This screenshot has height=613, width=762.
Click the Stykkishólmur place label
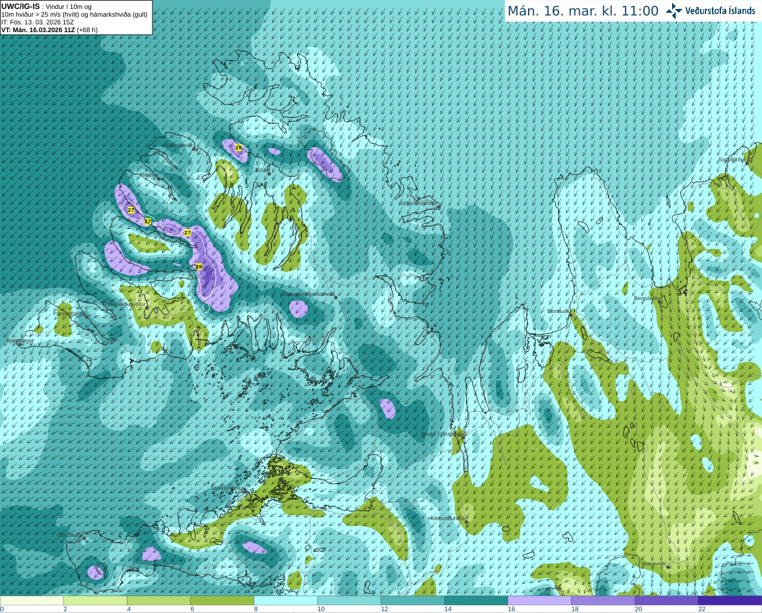[228, 488]
